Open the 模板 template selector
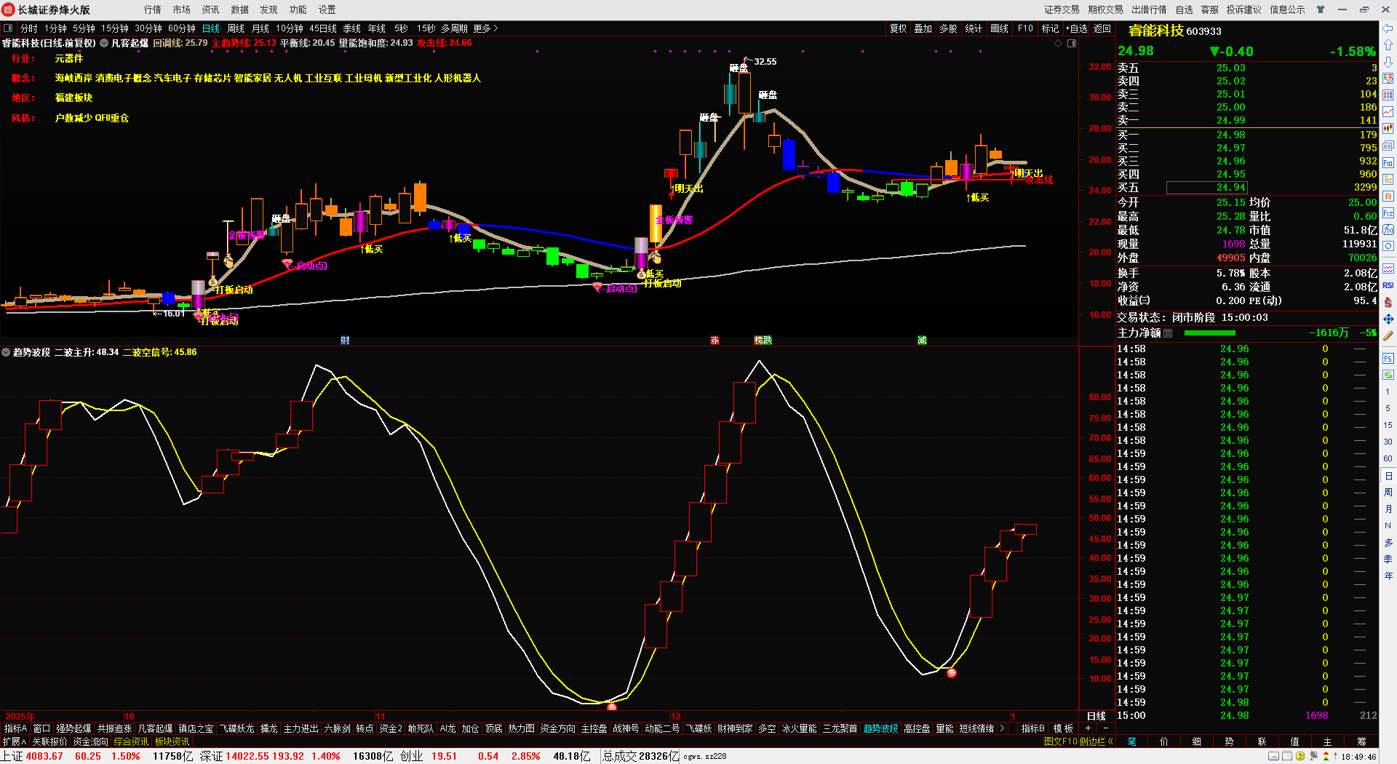The image size is (1397, 764). tap(1063, 728)
